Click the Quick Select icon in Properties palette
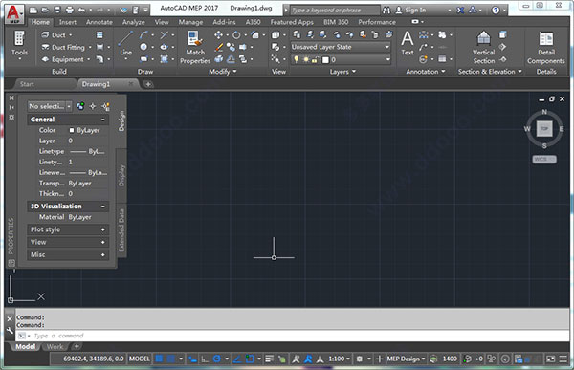 [x=106, y=106]
